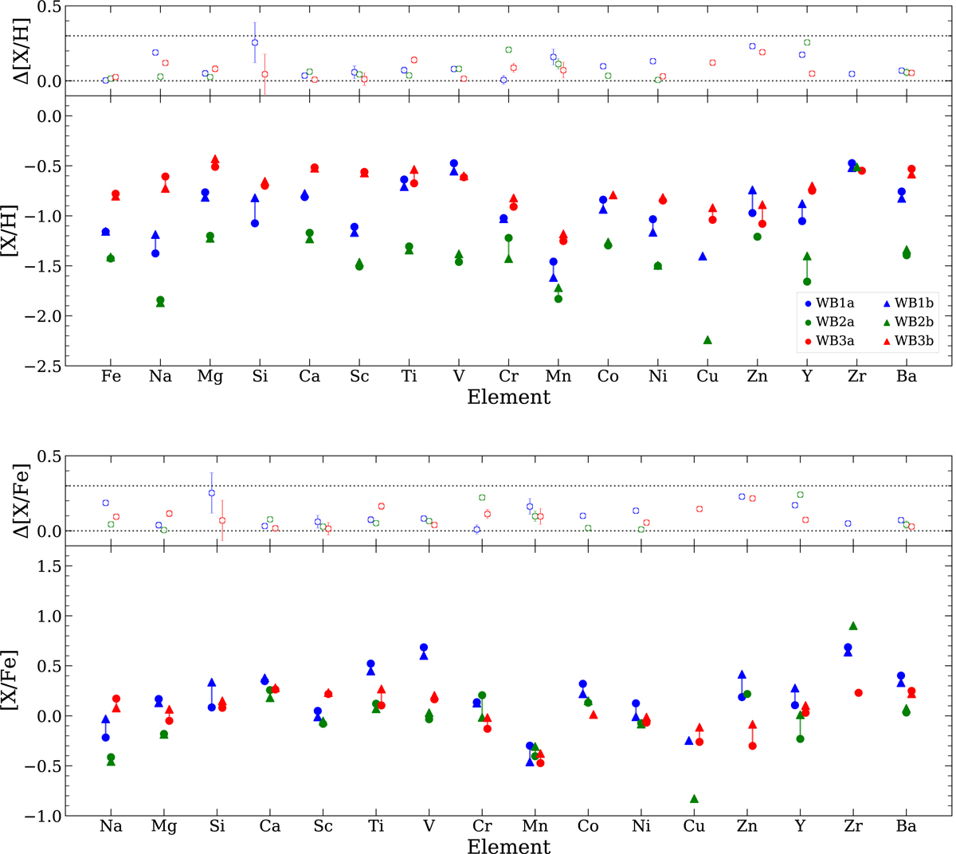
Task: Click the WB2b legend text label
Action: (x=915, y=323)
